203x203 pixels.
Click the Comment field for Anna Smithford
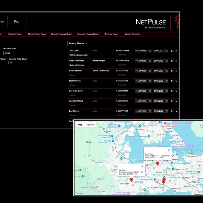pyautogui.click(x=122, y=105)
